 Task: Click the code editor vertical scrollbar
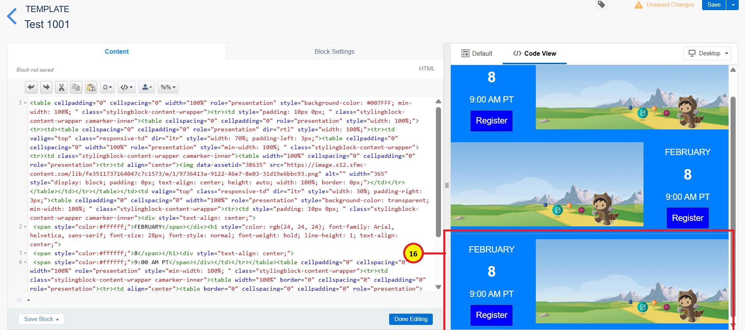[438, 171]
